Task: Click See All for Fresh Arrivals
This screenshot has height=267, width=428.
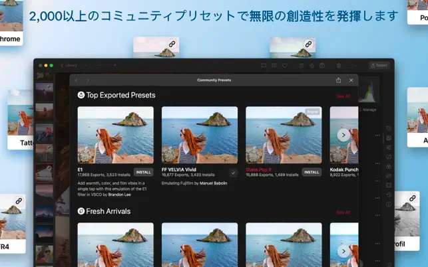Action: tap(343, 213)
